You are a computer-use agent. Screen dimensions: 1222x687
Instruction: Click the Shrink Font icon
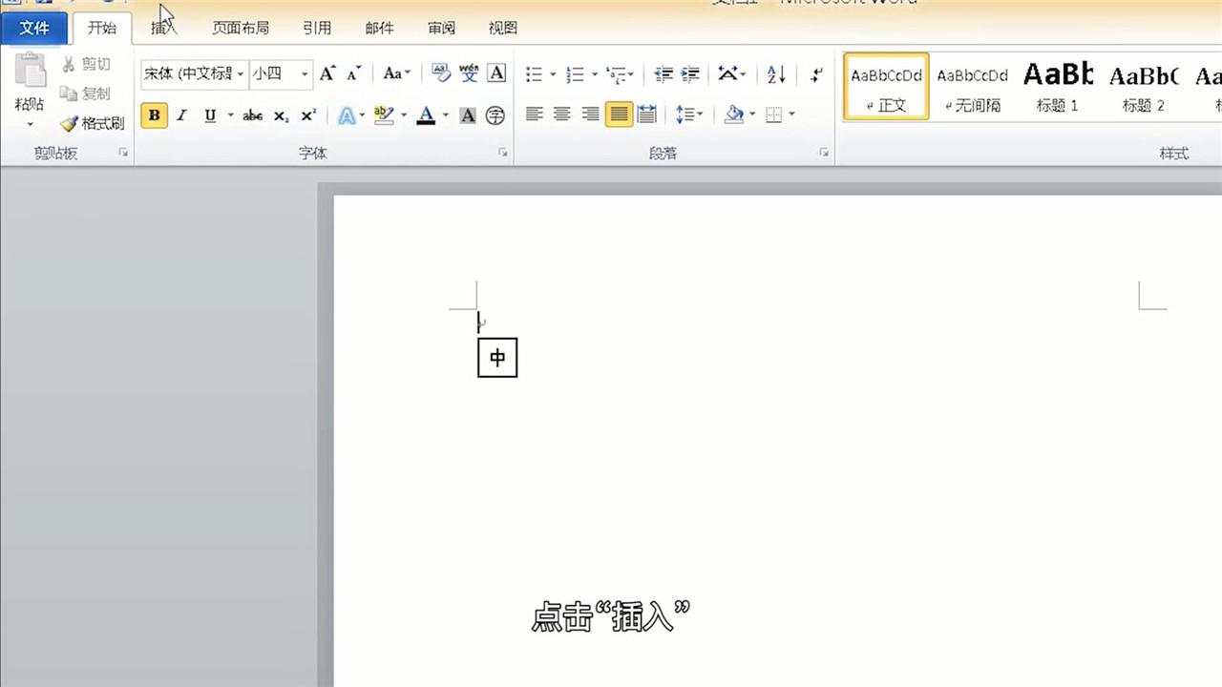354,73
